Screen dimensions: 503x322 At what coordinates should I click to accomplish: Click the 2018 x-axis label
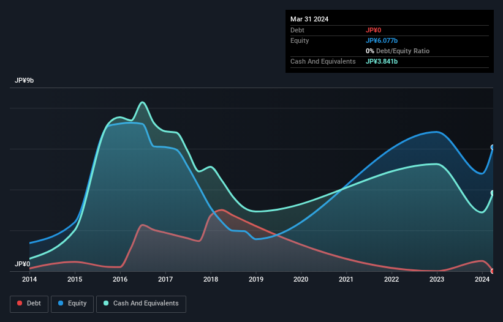pos(211,279)
